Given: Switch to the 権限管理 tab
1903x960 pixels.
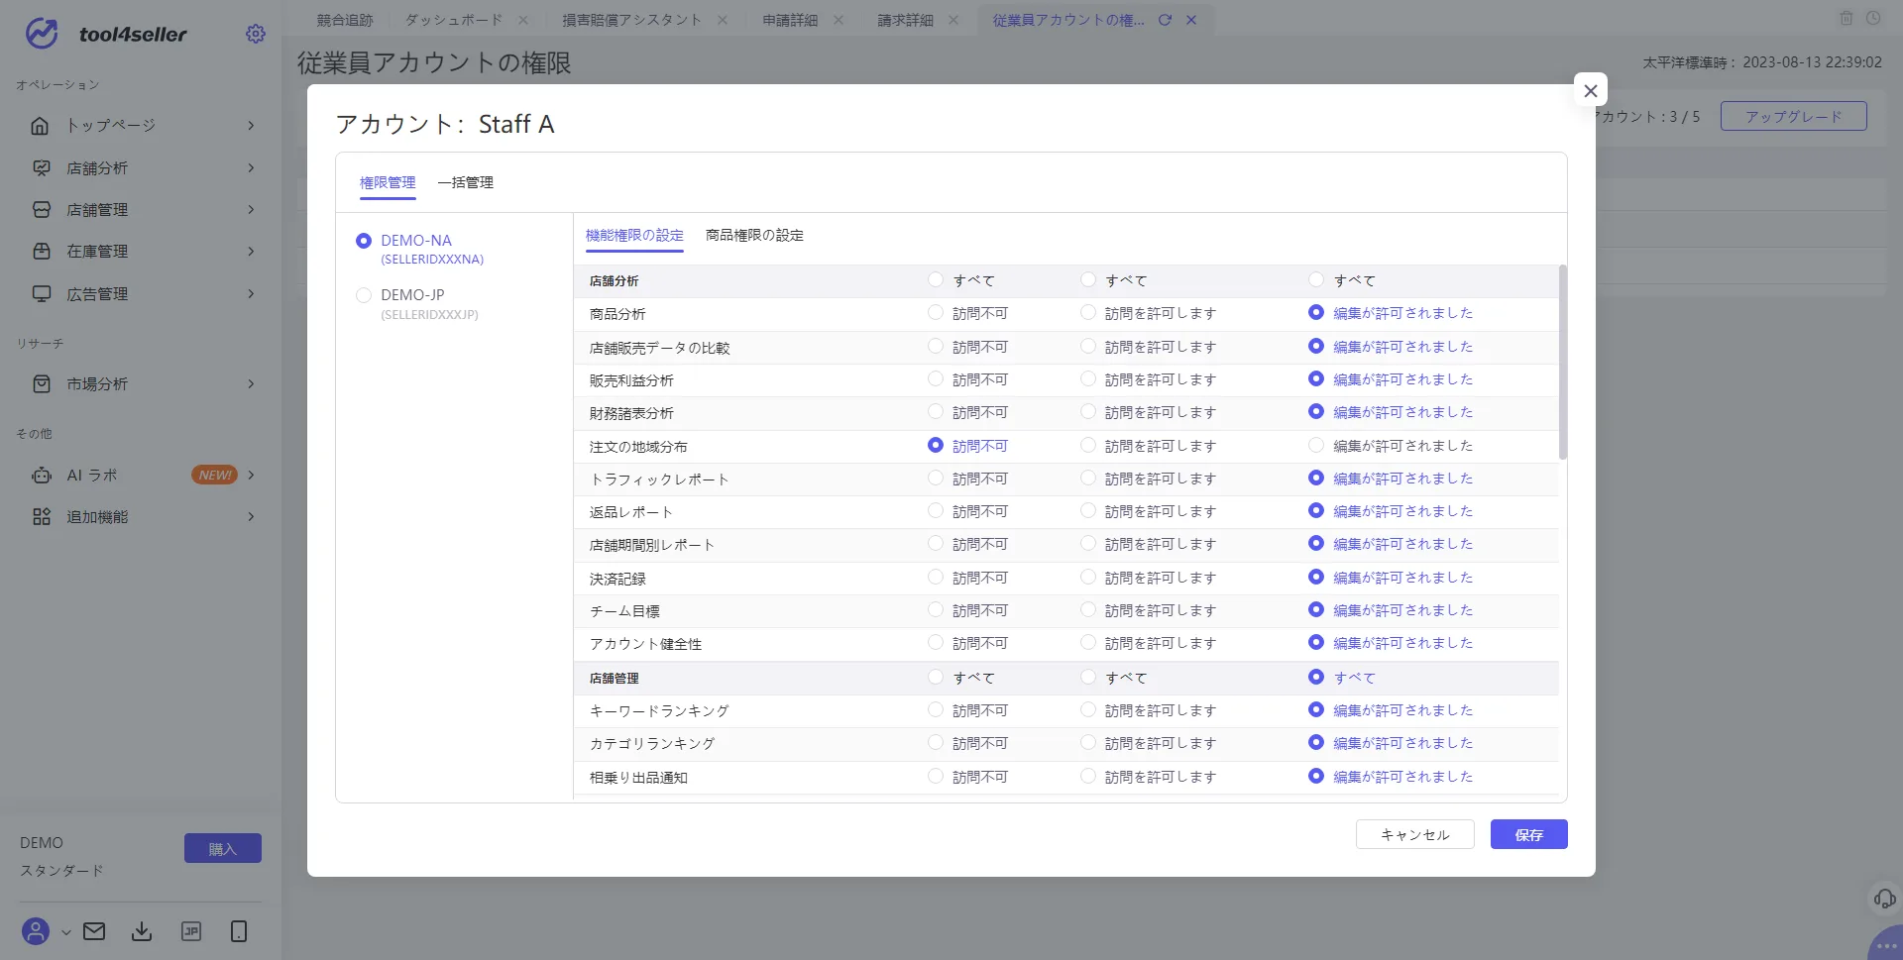Looking at the screenshot, I should point(388,183).
